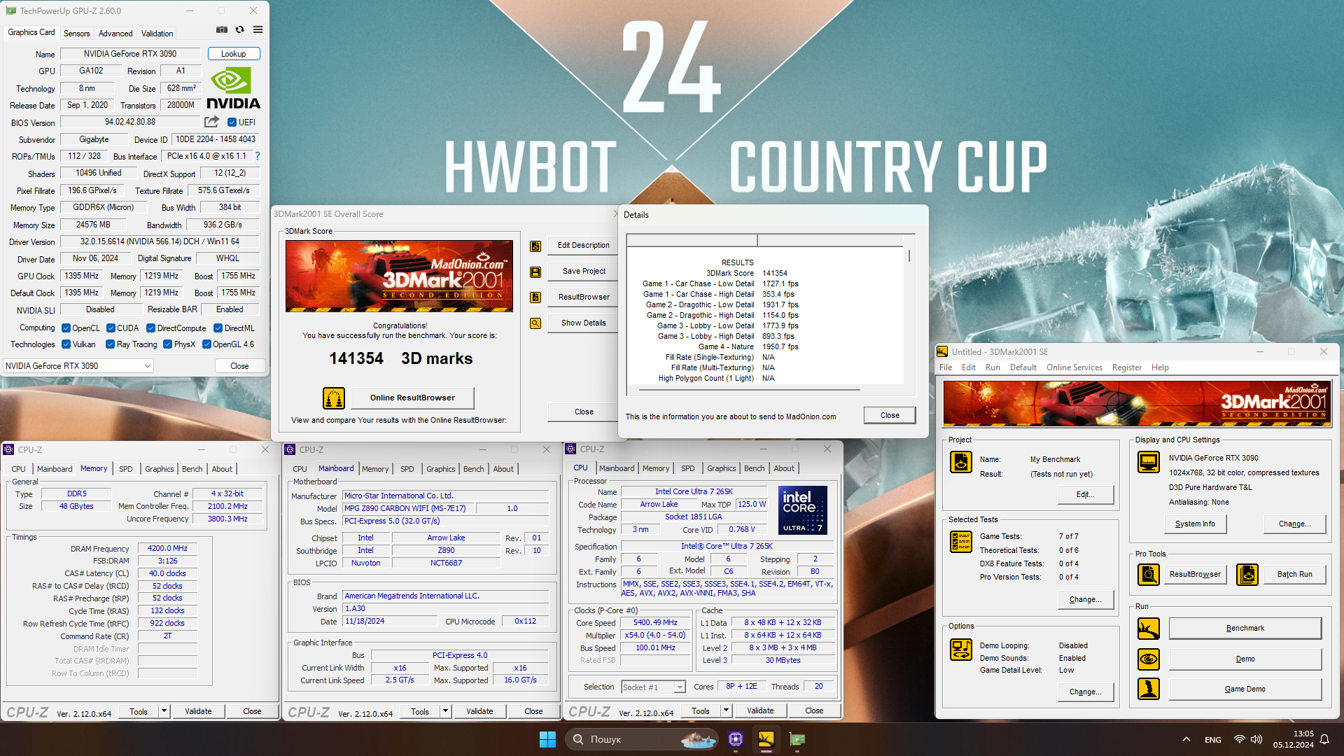Viewport: 1344px width, 756px height.
Task: Toggle the UEFI checkbox in GPU-Z
Action: [x=232, y=122]
